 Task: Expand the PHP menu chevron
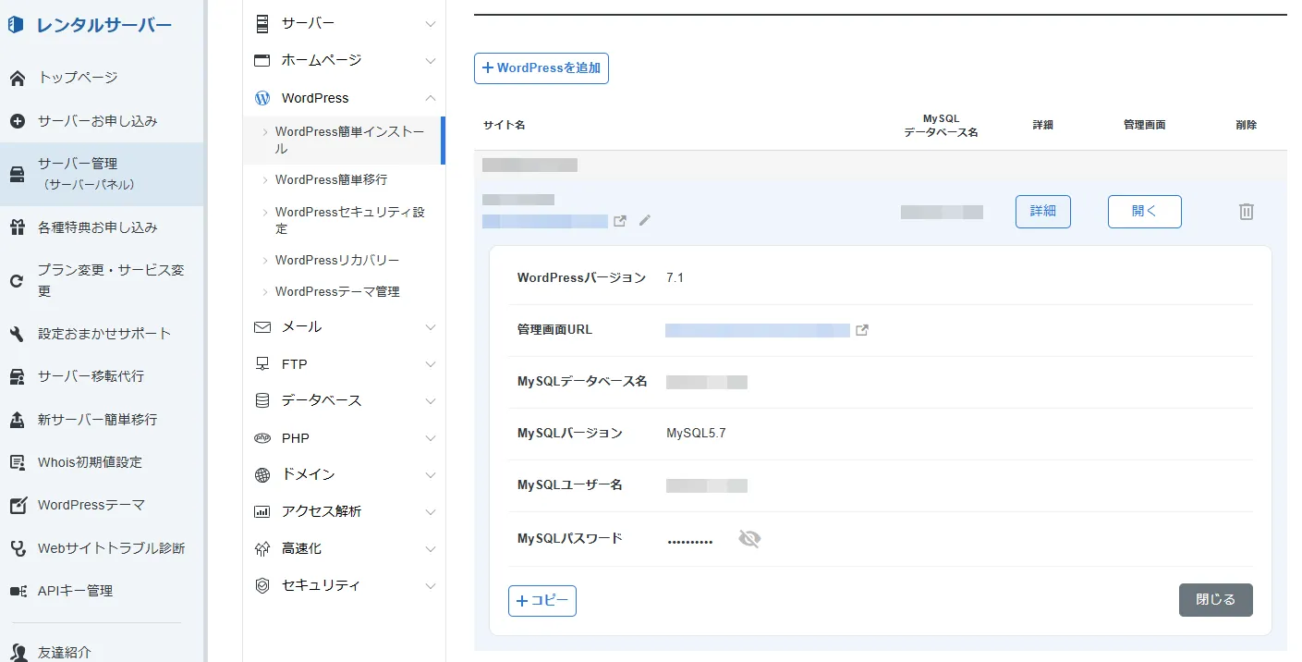tap(431, 438)
